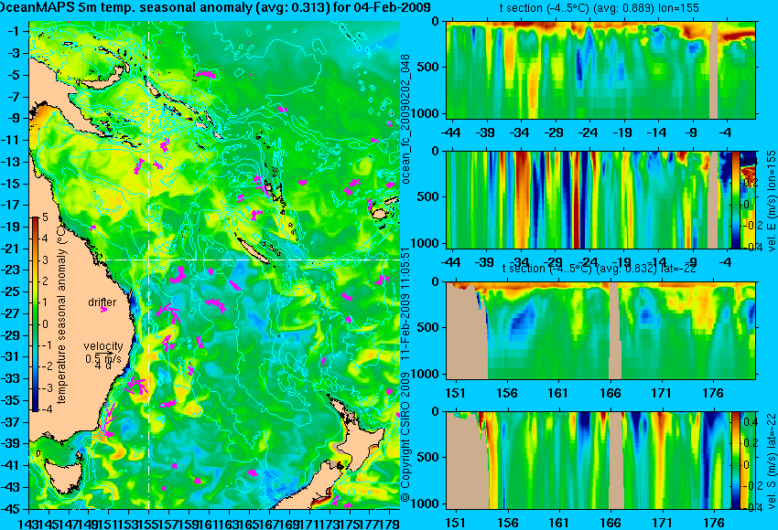Select the 't section' lat=-22 panel title
Image resolution: width=778 pixels, height=530 pixels.
point(600,269)
